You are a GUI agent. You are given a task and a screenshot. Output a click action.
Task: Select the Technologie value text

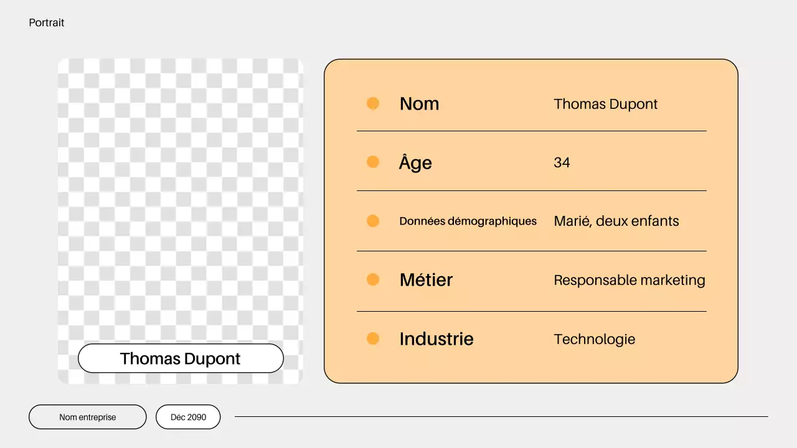594,339
